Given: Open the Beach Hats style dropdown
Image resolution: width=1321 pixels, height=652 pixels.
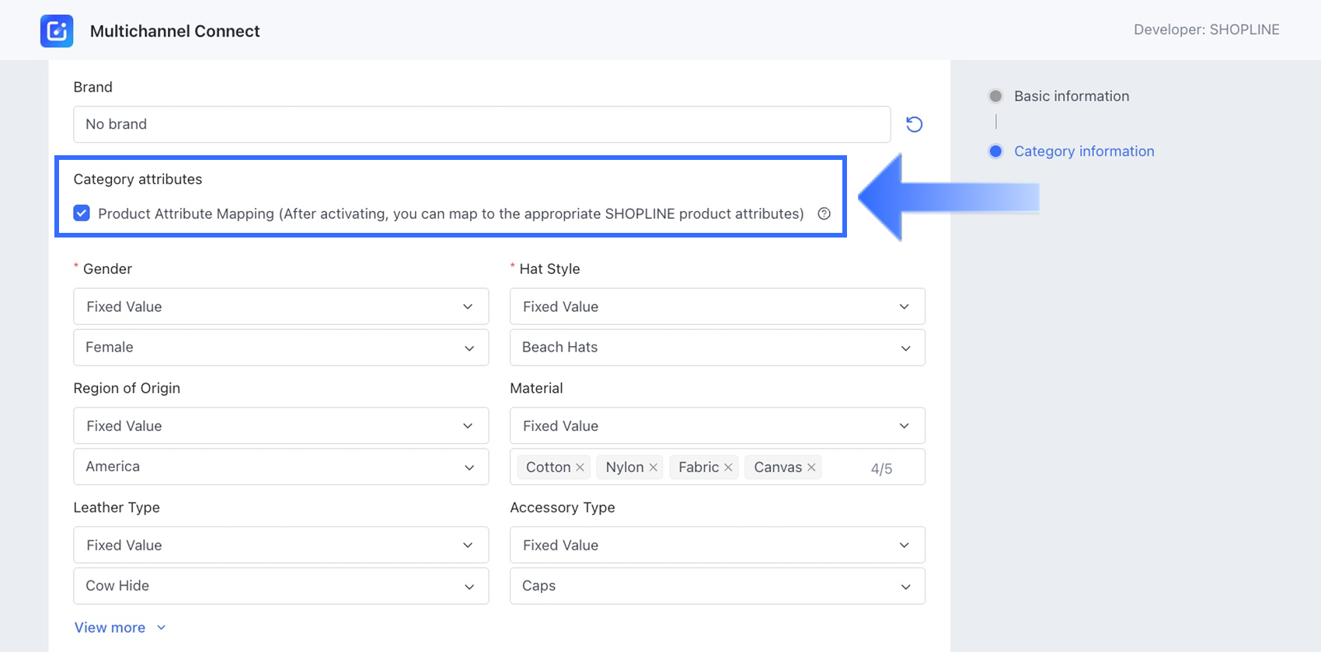Looking at the screenshot, I should pyautogui.click(x=716, y=348).
